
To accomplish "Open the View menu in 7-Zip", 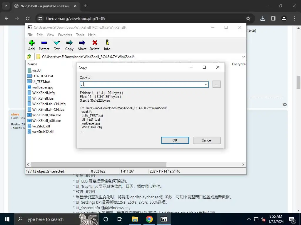I will 50,35.
